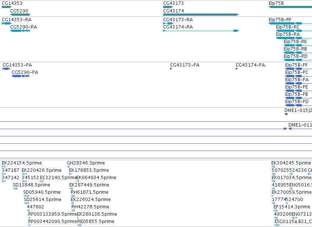Viewport: 312px width, 227px height.
Task: Click the Eip75B-PF protein label
Action: click(296, 65)
